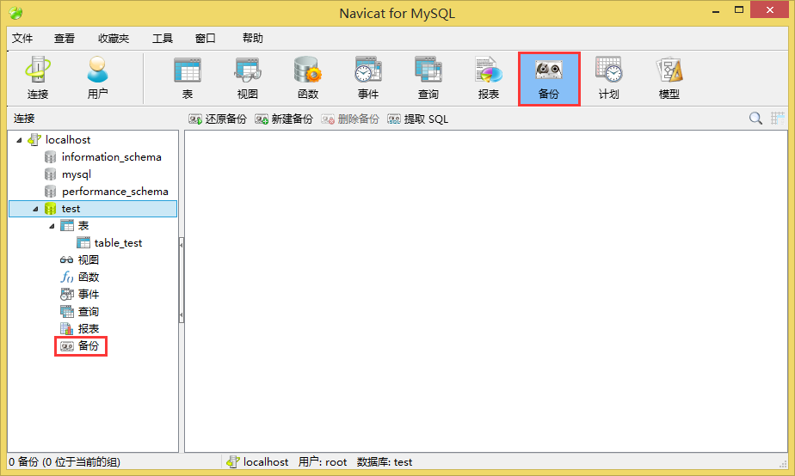The height and width of the screenshot is (476, 795).
Task: Click 删除备份 (Delete Backup) button
Action: pos(350,119)
